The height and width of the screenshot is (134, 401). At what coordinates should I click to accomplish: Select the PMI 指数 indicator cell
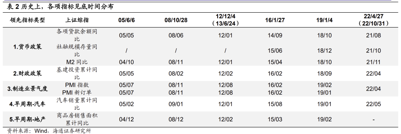[77, 85]
